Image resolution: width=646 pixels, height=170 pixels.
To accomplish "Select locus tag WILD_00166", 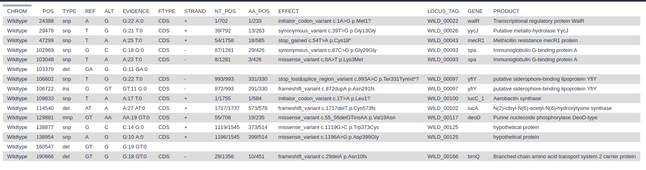I will tap(442, 157).
